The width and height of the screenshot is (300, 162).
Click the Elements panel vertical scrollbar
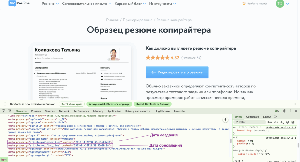[231, 141]
